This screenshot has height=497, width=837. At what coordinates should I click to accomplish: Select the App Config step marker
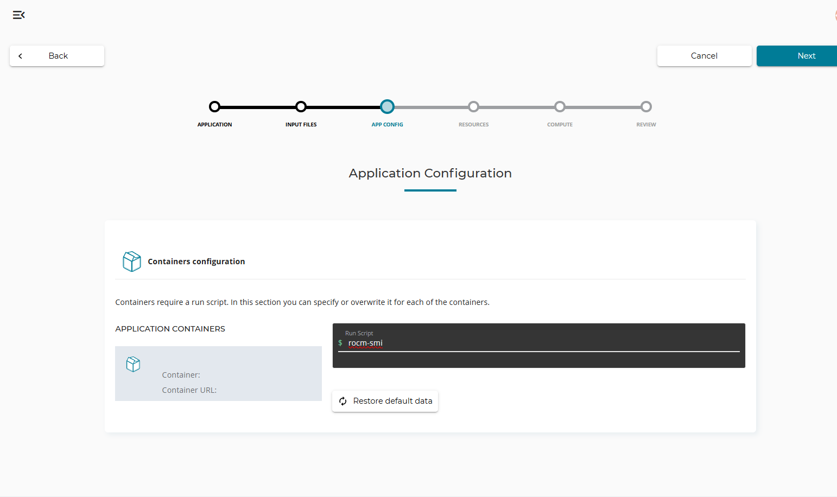(387, 107)
